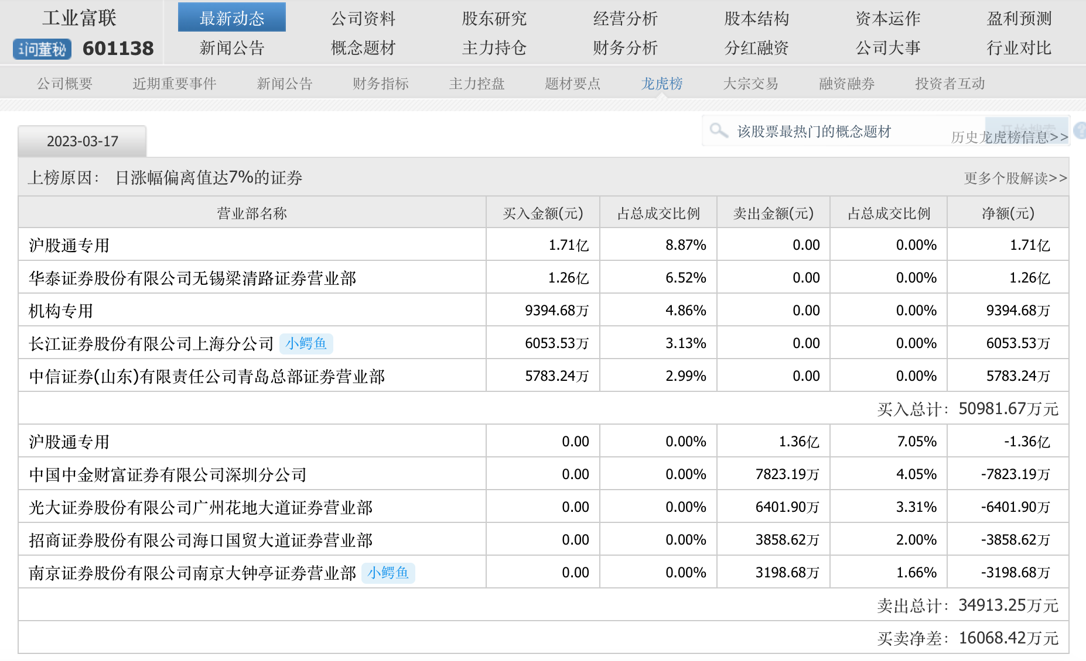1086x661 pixels.
Task: Select the 大宗交易 sub-tab
Action: coord(750,84)
